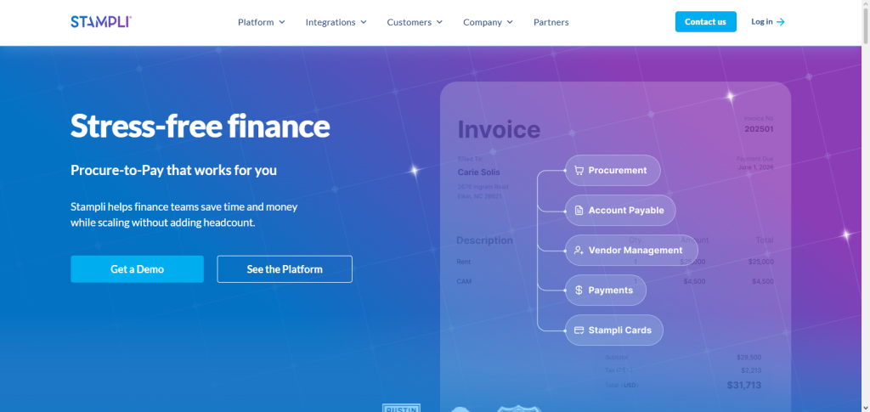This screenshot has height=412, width=870.
Task: Expand the Company dropdown chevron
Action: pyautogui.click(x=510, y=22)
